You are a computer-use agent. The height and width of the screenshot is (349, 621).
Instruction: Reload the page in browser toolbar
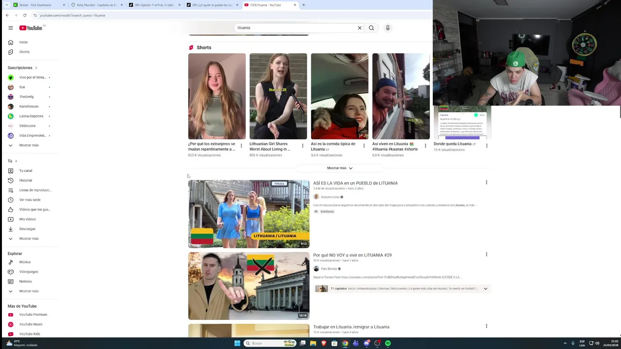(x=25, y=15)
